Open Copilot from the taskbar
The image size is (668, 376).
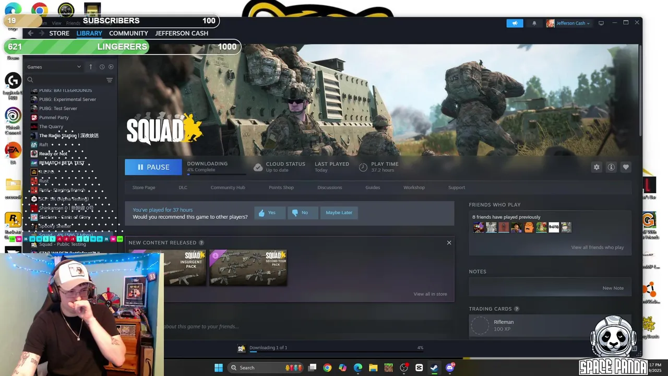click(x=342, y=368)
